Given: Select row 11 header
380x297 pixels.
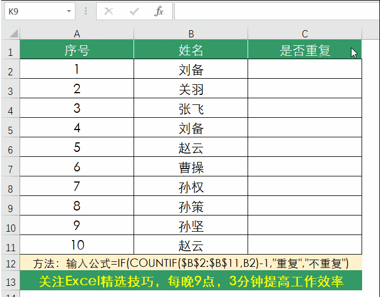Looking at the screenshot, I should click(x=11, y=245).
